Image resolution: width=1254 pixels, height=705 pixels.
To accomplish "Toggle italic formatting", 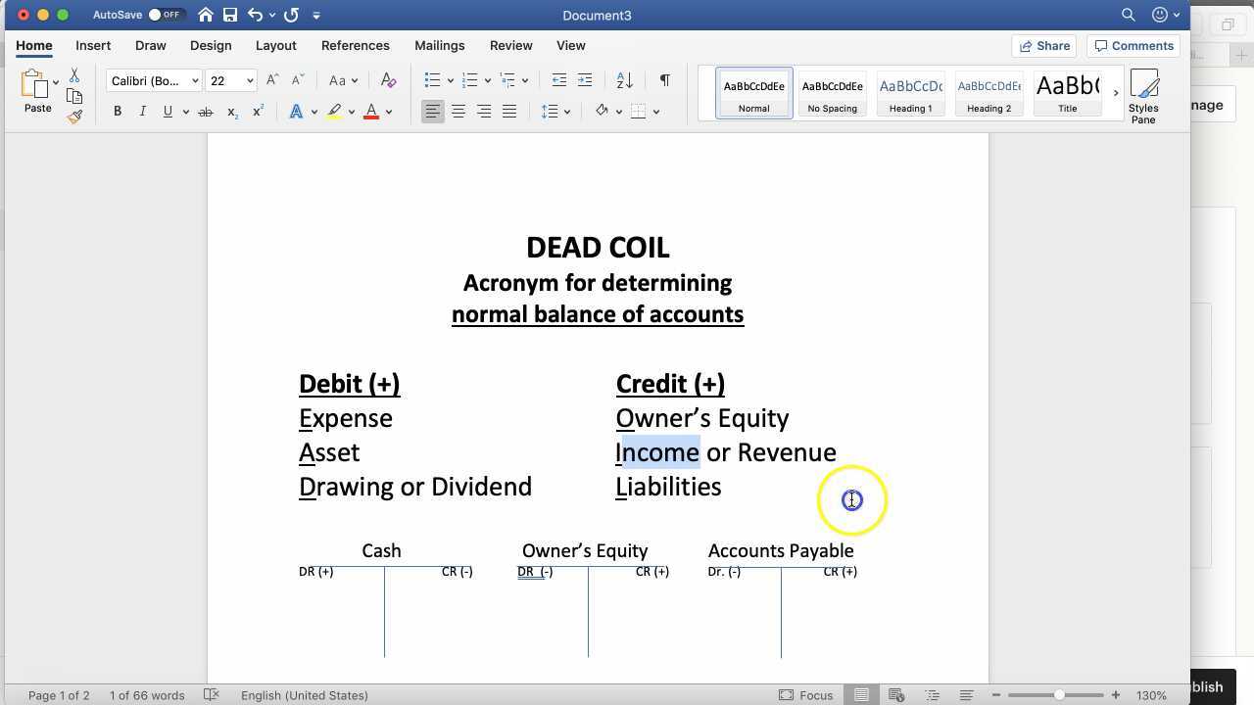I will 142,111.
